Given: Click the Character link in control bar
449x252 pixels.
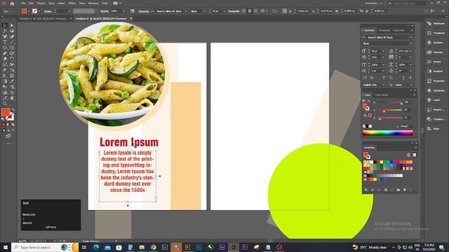Looking at the screenshot, I should click(144, 11).
